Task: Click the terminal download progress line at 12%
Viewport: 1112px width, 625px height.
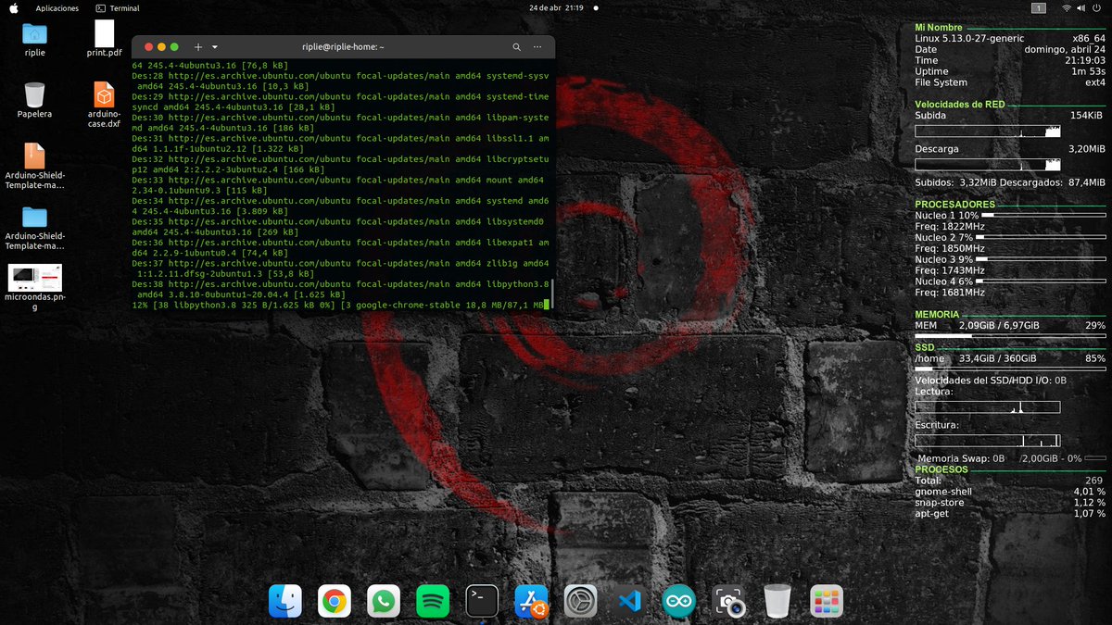Action: click(x=341, y=305)
